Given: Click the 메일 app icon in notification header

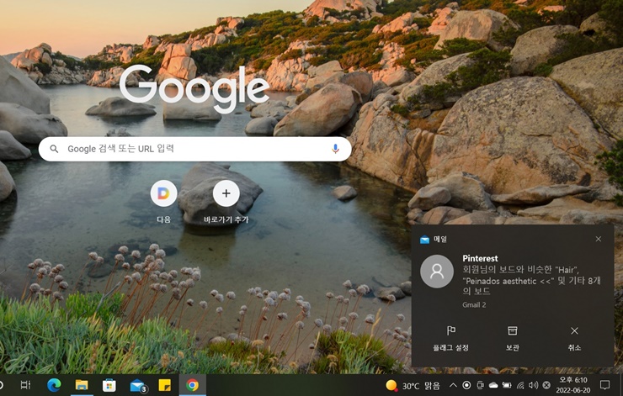Looking at the screenshot, I should [x=424, y=240].
